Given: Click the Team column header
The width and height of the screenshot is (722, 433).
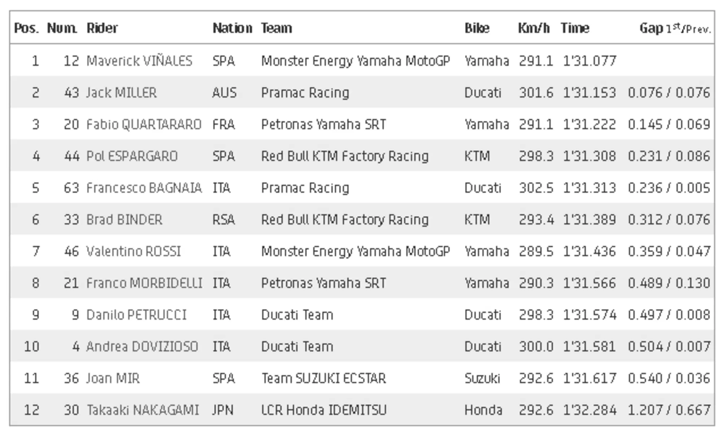Looking at the screenshot, I should pyautogui.click(x=277, y=28).
